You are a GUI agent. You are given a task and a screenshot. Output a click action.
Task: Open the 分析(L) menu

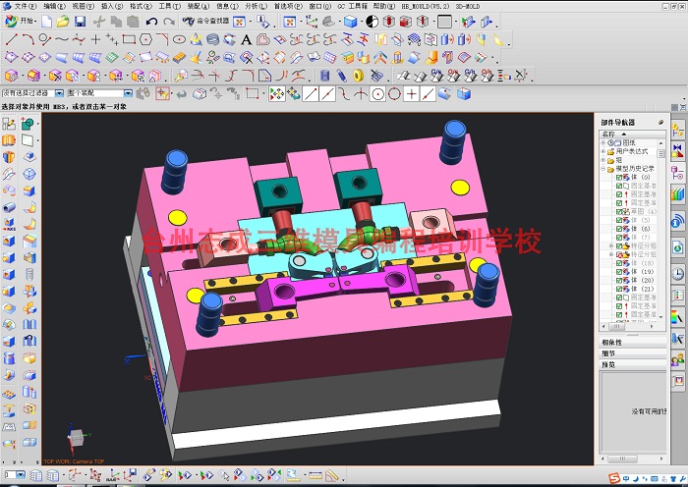click(x=256, y=6)
